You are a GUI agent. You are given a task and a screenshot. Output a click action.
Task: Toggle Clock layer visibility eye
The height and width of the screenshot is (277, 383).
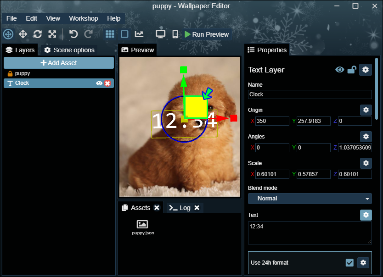[99, 83]
